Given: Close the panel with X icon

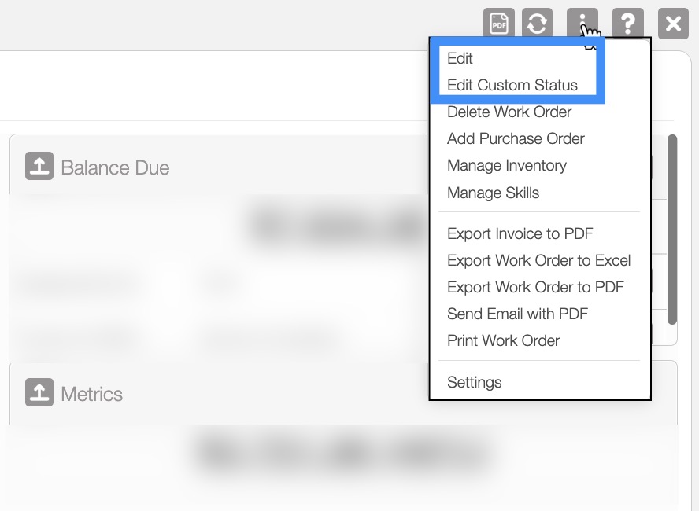Looking at the screenshot, I should [673, 23].
